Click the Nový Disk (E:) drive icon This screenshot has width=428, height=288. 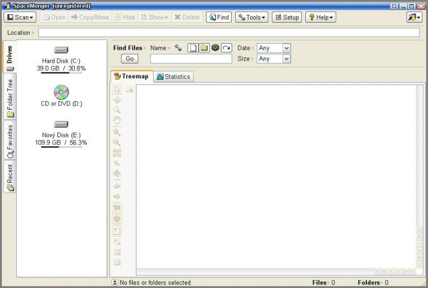(61, 124)
